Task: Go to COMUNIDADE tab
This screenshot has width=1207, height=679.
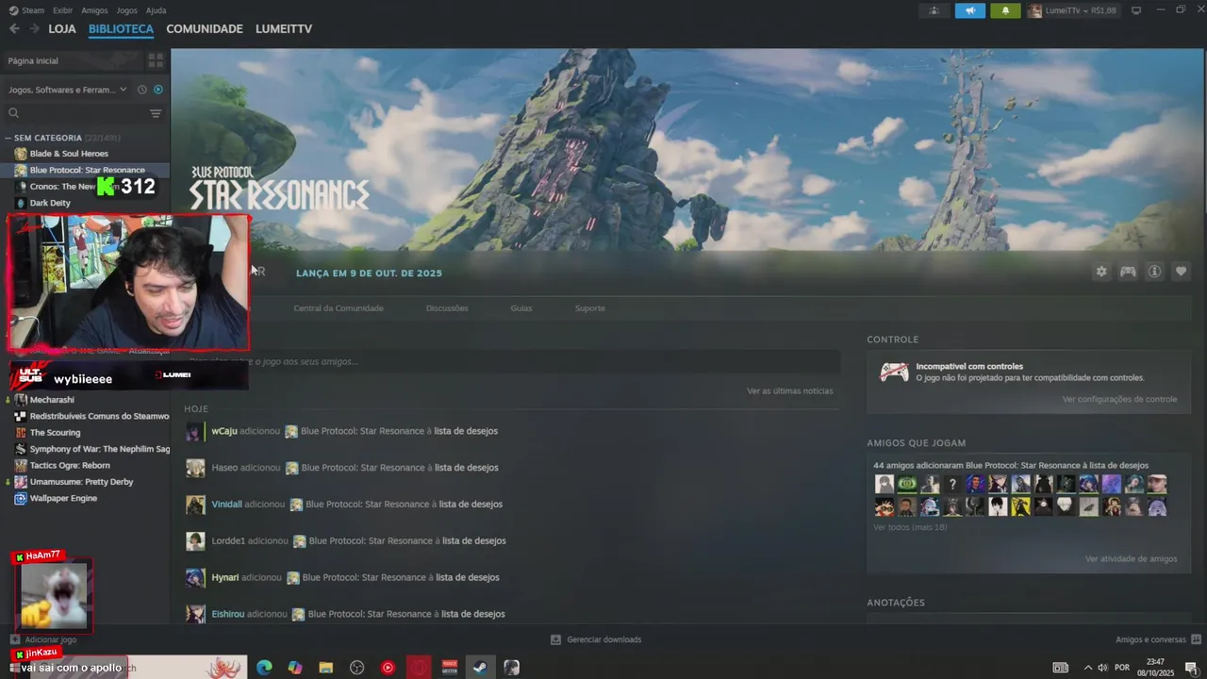Action: point(205,29)
